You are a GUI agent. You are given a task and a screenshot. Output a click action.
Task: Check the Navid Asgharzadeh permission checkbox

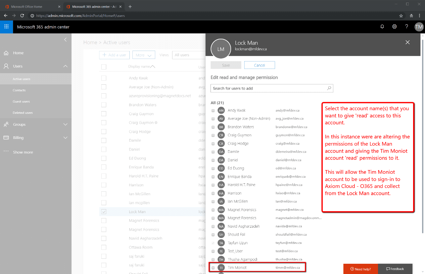tap(213, 226)
